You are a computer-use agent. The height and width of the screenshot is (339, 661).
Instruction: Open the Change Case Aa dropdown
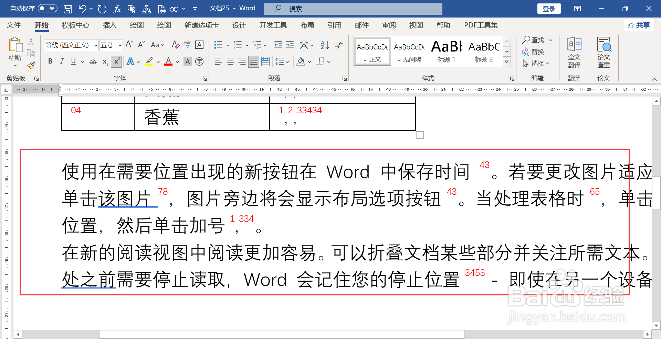pyautogui.click(x=157, y=45)
